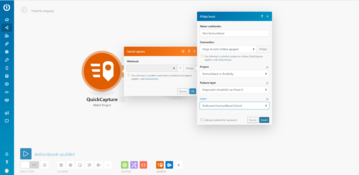The image size is (359, 175).
Task: Open dokumentaci link under Connection
Action: [225, 60]
